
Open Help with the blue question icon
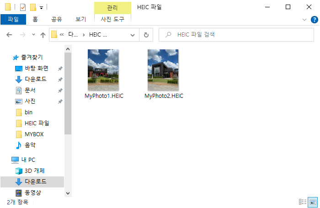pyautogui.click(x=315, y=20)
